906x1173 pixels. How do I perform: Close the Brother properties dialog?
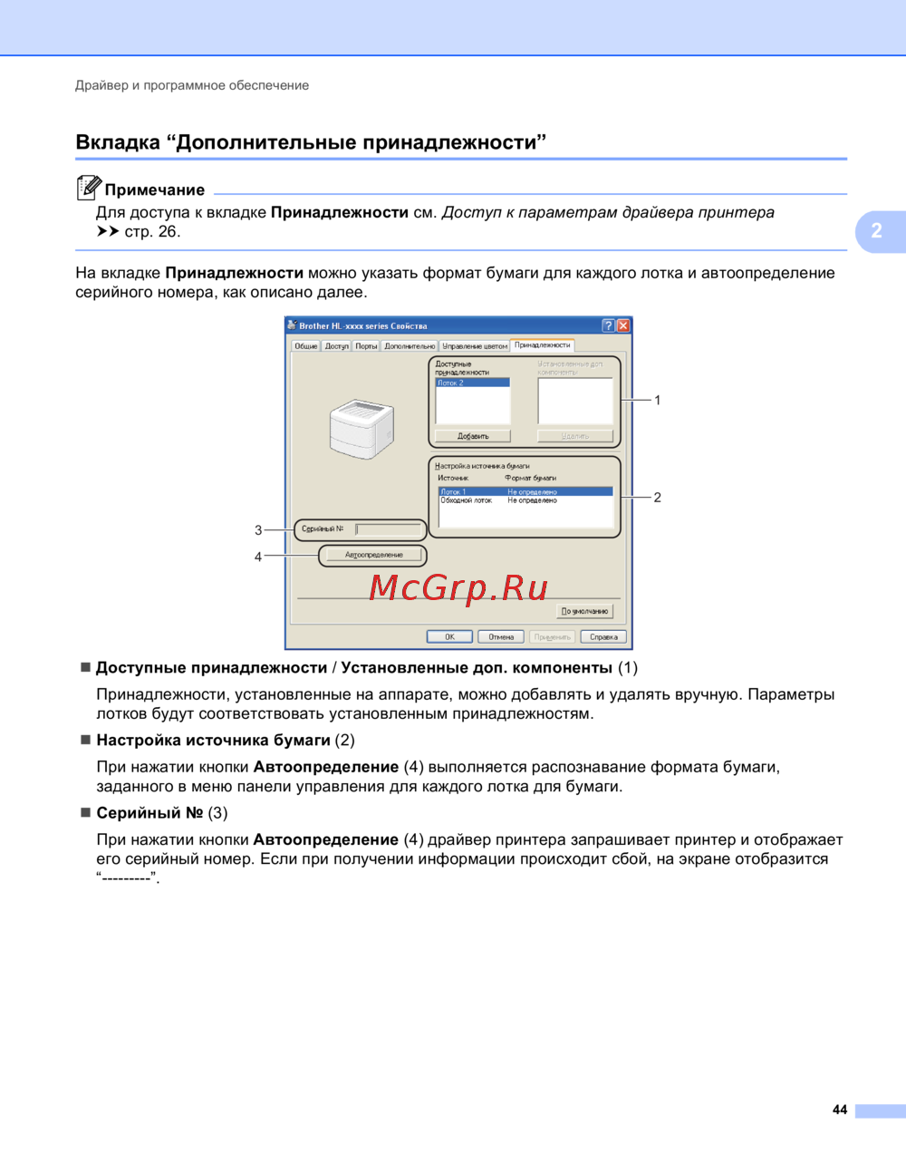(623, 325)
